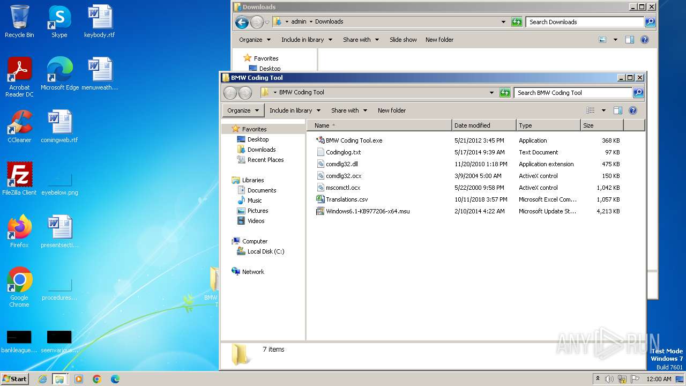Viewport: 686px width, 386px height.
Task: Open Recycle Bin desktop icon
Action: tap(19, 21)
